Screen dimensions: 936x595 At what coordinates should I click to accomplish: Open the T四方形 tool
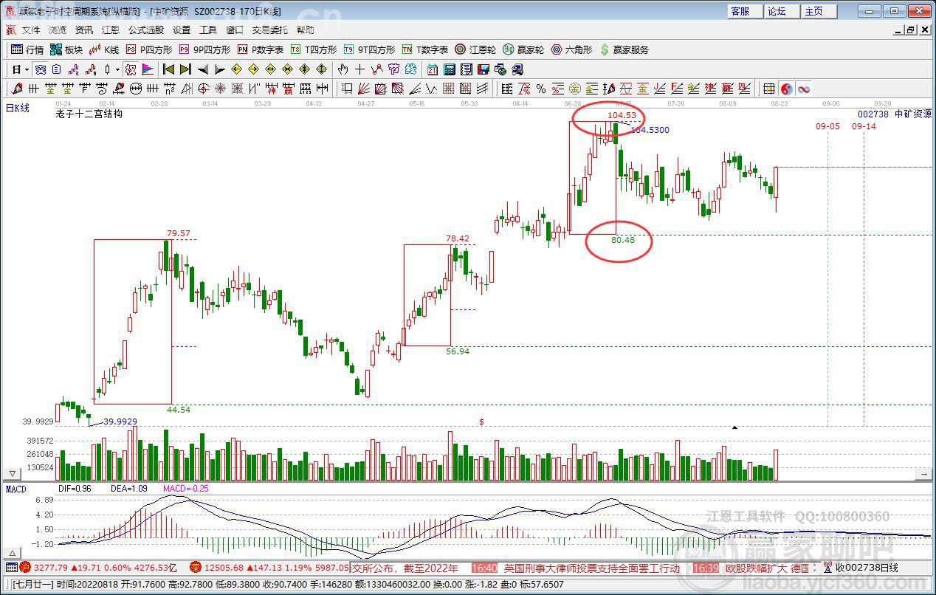tap(314, 49)
